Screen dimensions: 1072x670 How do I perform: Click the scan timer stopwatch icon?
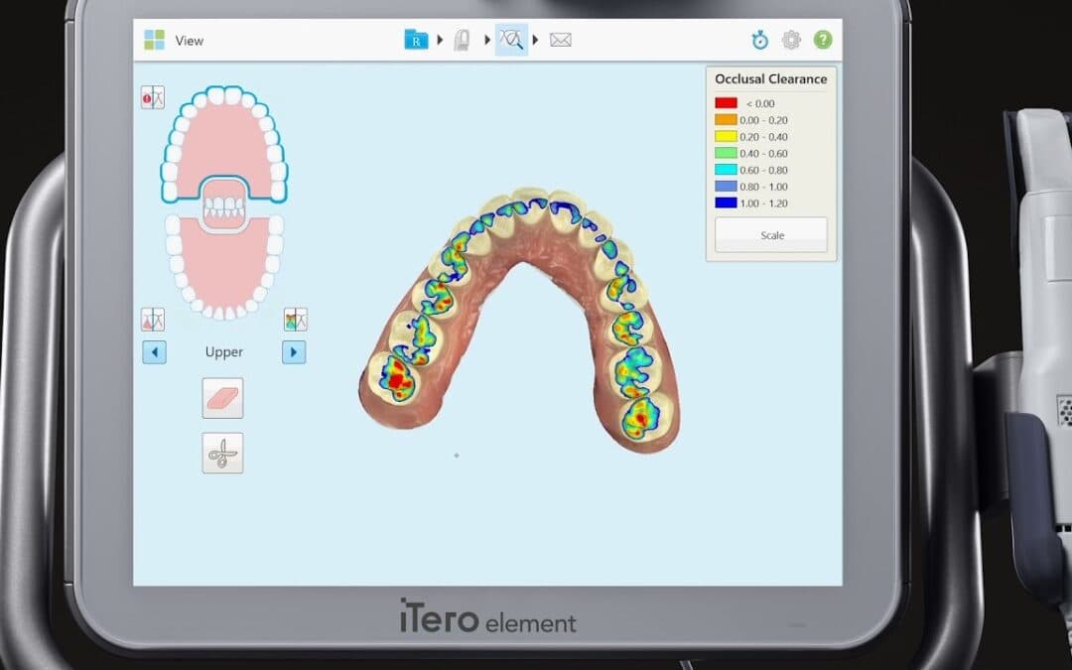click(759, 40)
